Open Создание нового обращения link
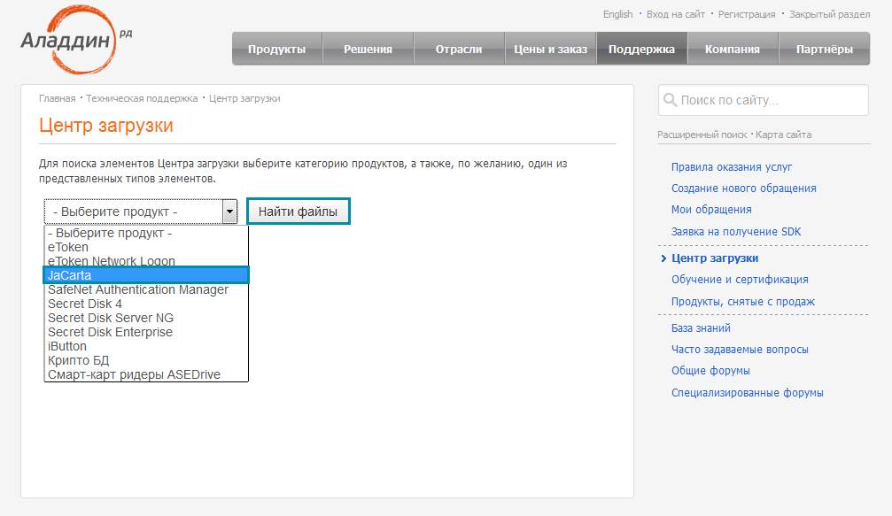This screenshot has width=892, height=516. [743, 189]
